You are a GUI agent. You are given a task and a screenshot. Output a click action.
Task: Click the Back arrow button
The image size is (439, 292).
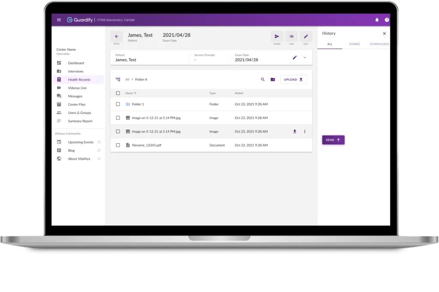[117, 37]
